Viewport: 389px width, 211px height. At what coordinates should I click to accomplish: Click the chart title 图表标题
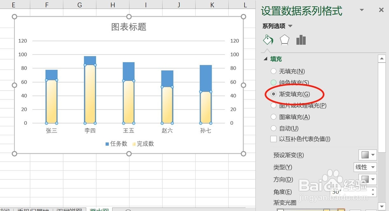click(x=129, y=27)
